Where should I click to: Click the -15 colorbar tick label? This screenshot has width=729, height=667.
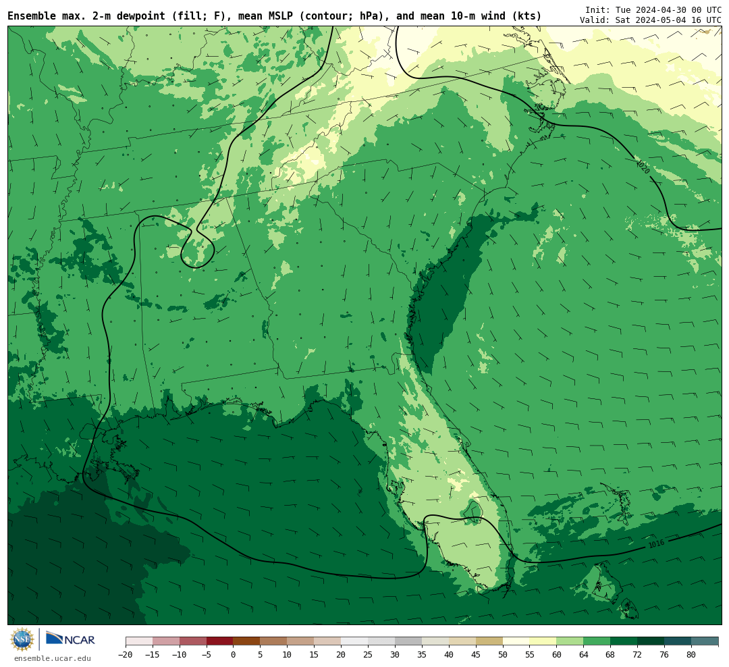[153, 655]
